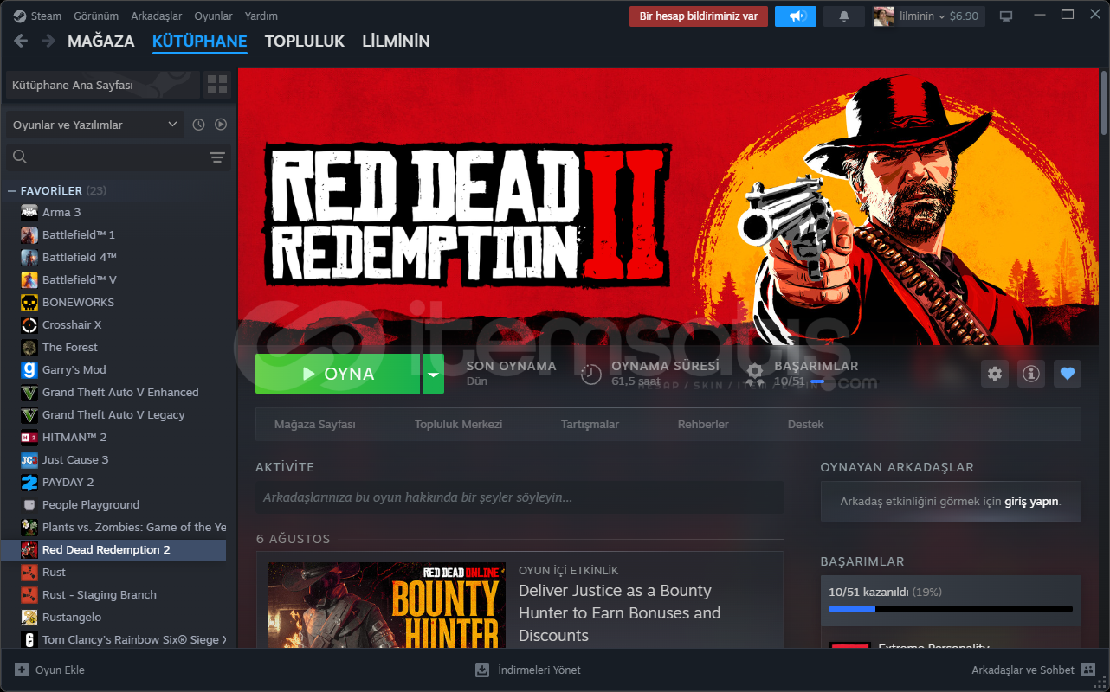This screenshot has width=1110, height=692.
Task: Open the Rehberler link
Action: pyautogui.click(x=703, y=425)
